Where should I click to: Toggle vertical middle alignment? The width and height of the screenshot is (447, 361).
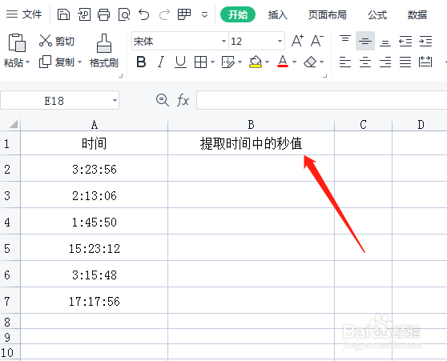point(365,41)
